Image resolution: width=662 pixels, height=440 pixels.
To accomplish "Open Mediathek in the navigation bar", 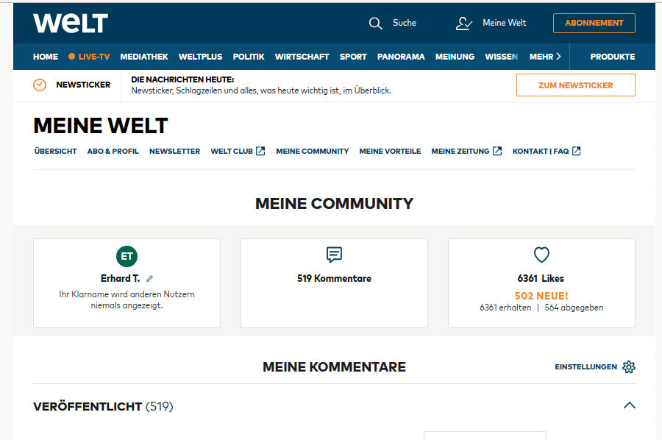I will click(144, 57).
